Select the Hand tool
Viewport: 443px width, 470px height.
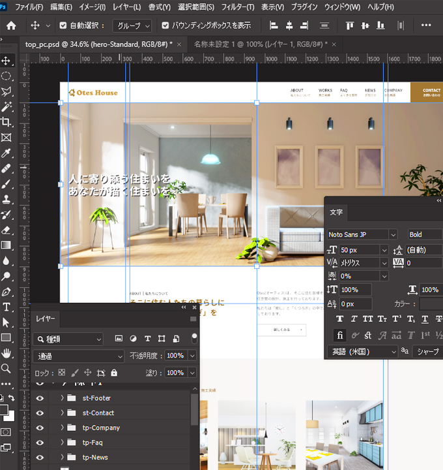pyautogui.click(x=6, y=353)
